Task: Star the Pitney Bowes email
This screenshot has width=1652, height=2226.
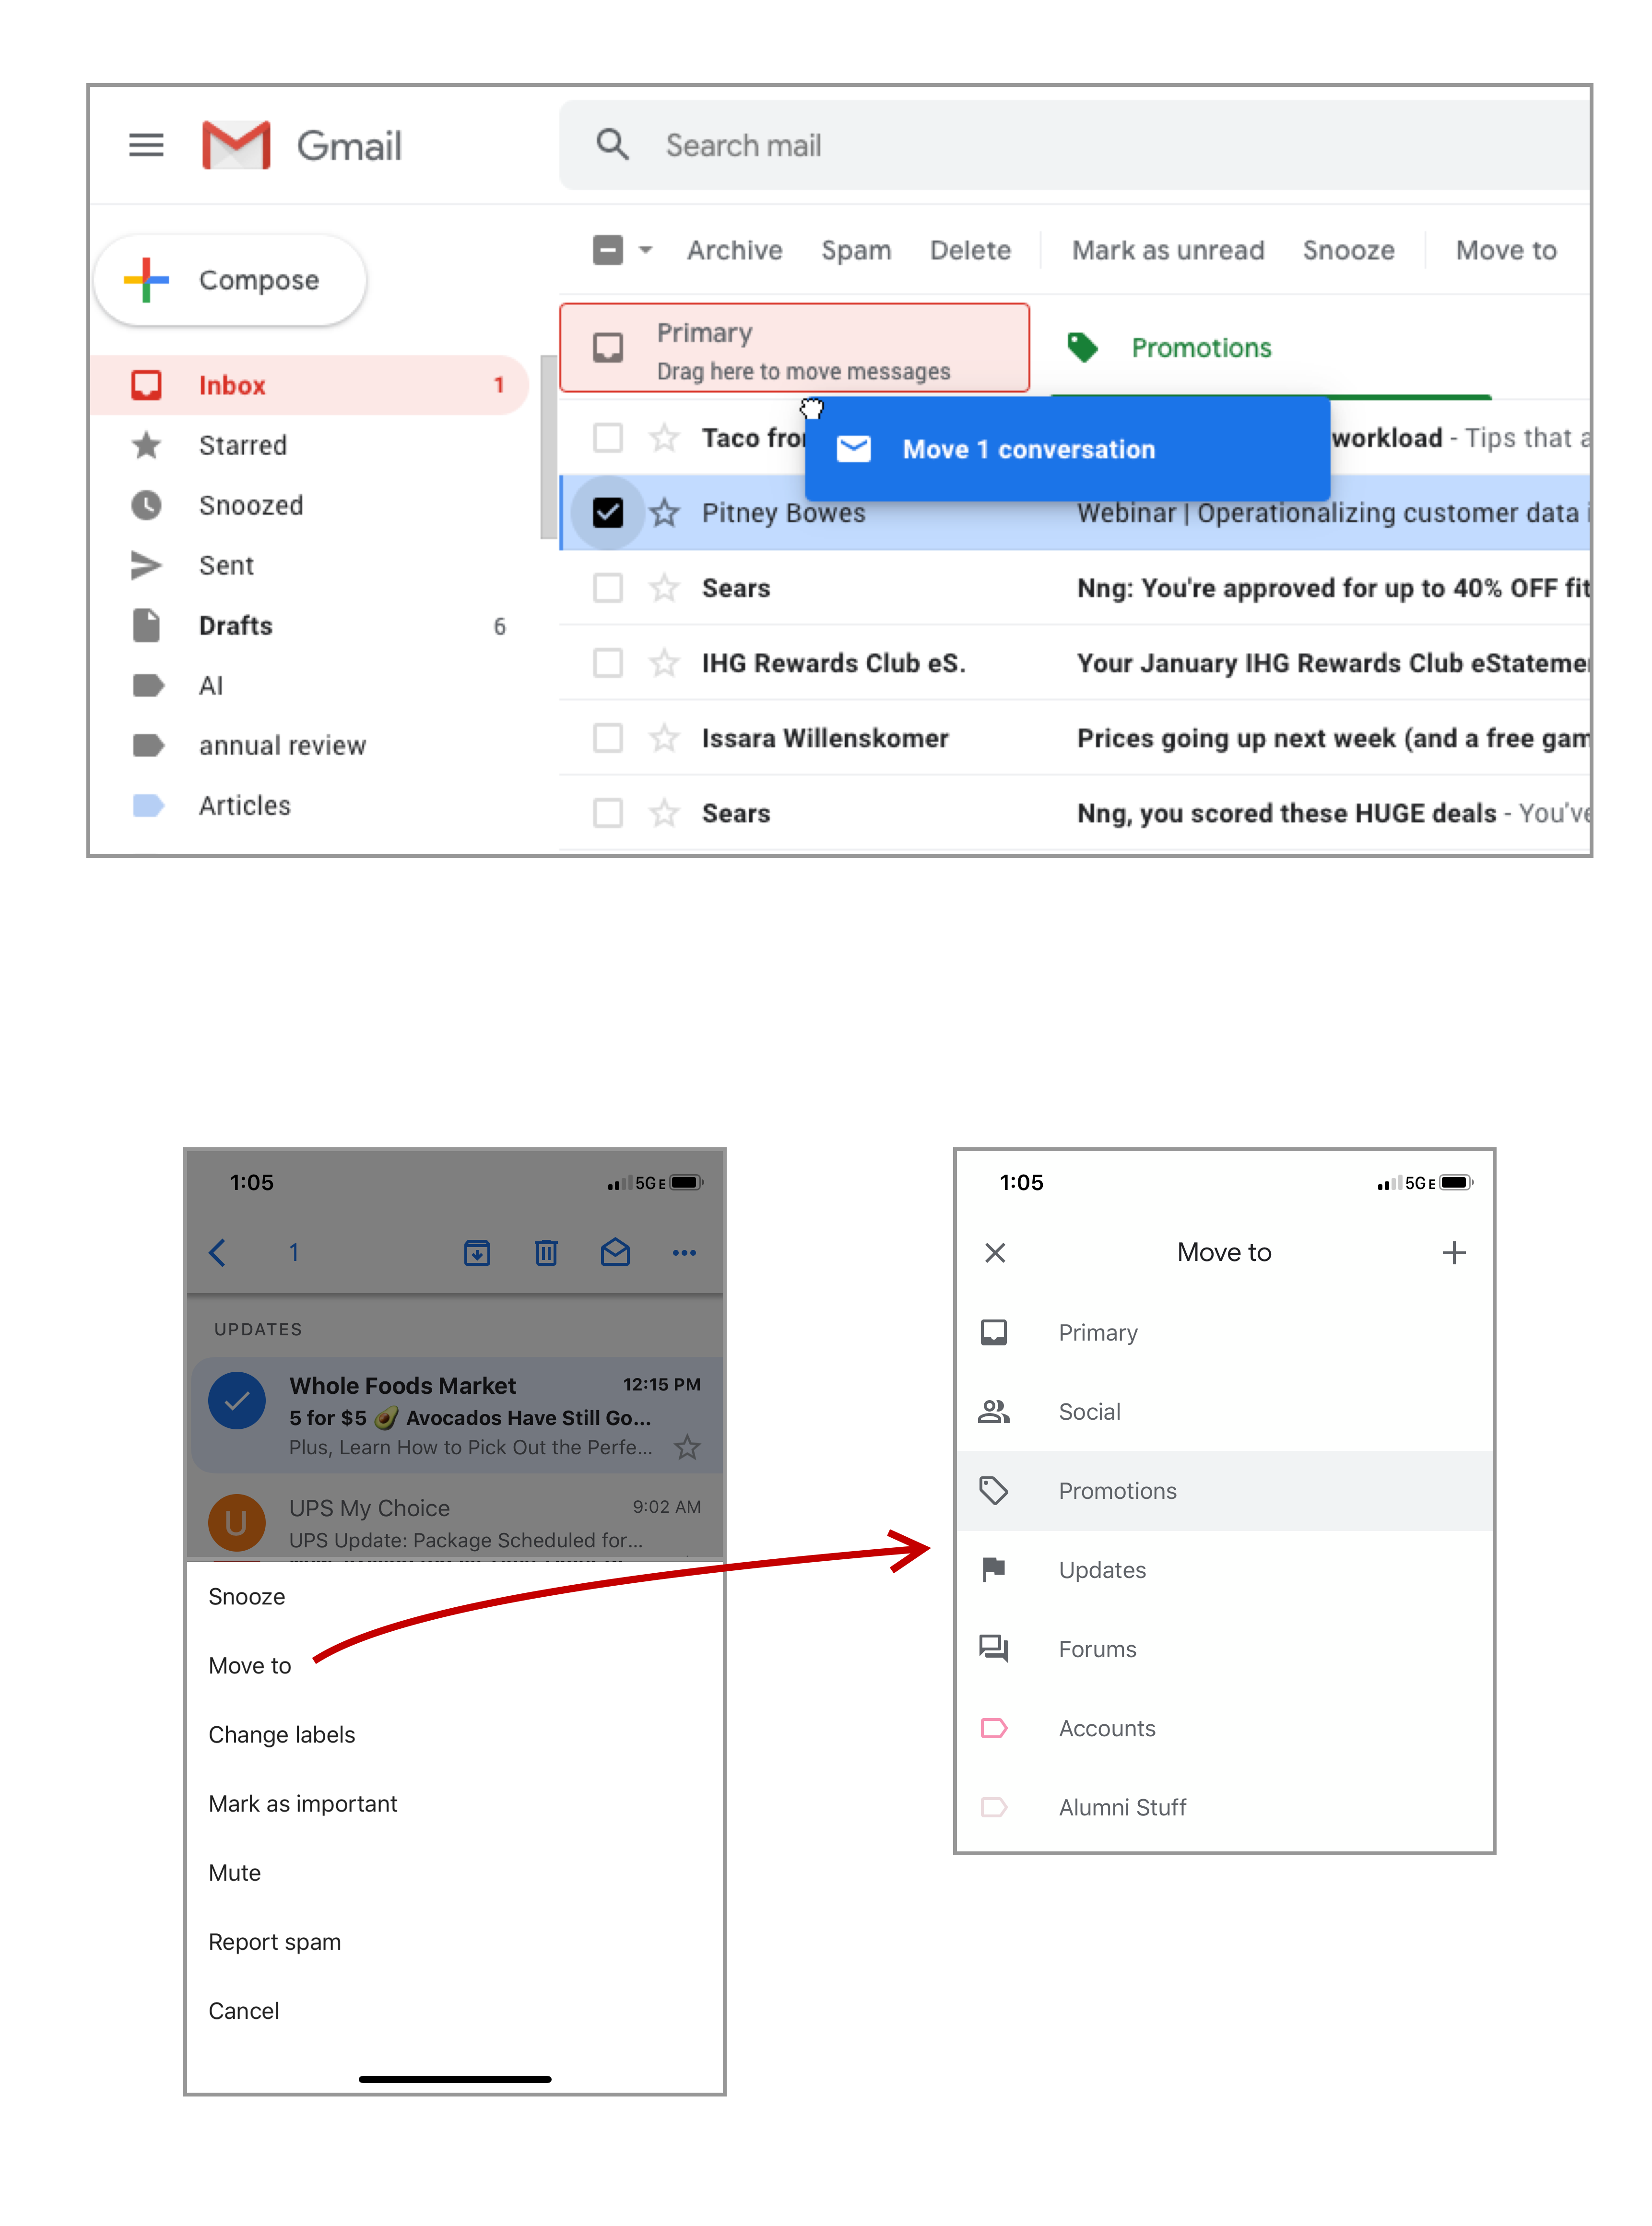Action: click(x=664, y=513)
